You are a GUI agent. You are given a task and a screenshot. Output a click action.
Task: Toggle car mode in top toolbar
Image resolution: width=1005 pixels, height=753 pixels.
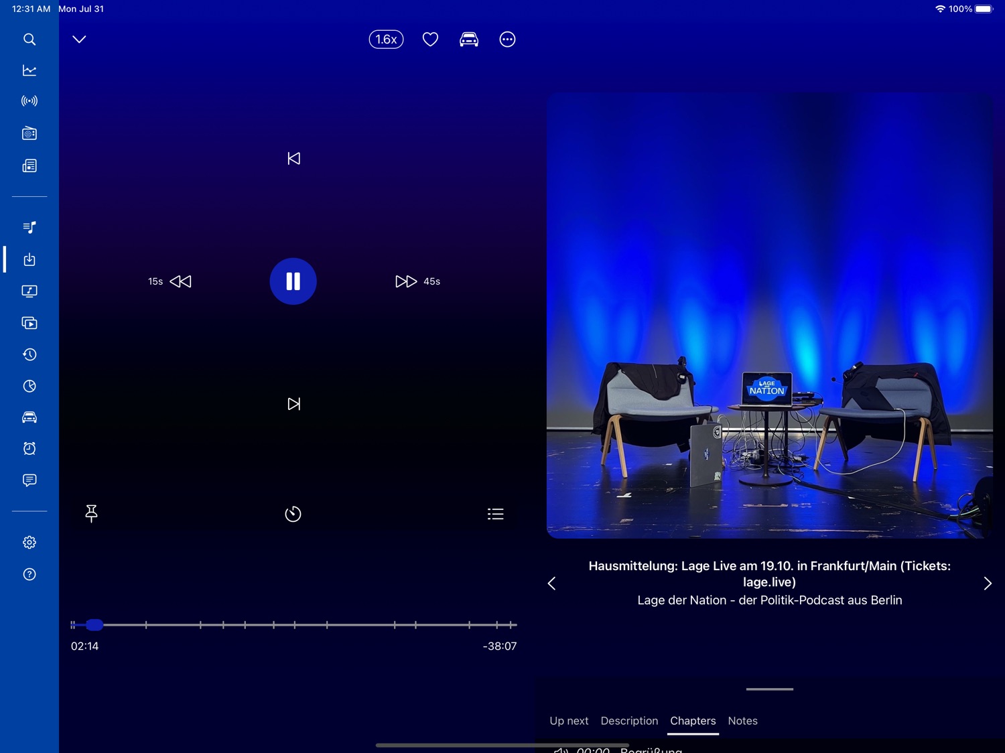pos(469,40)
